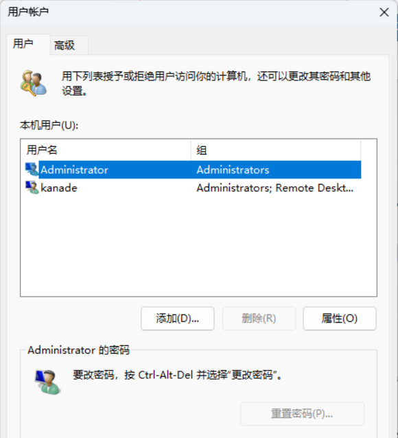Click the 重置密码(P)... reset password button

pyautogui.click(x=302, y=414)
